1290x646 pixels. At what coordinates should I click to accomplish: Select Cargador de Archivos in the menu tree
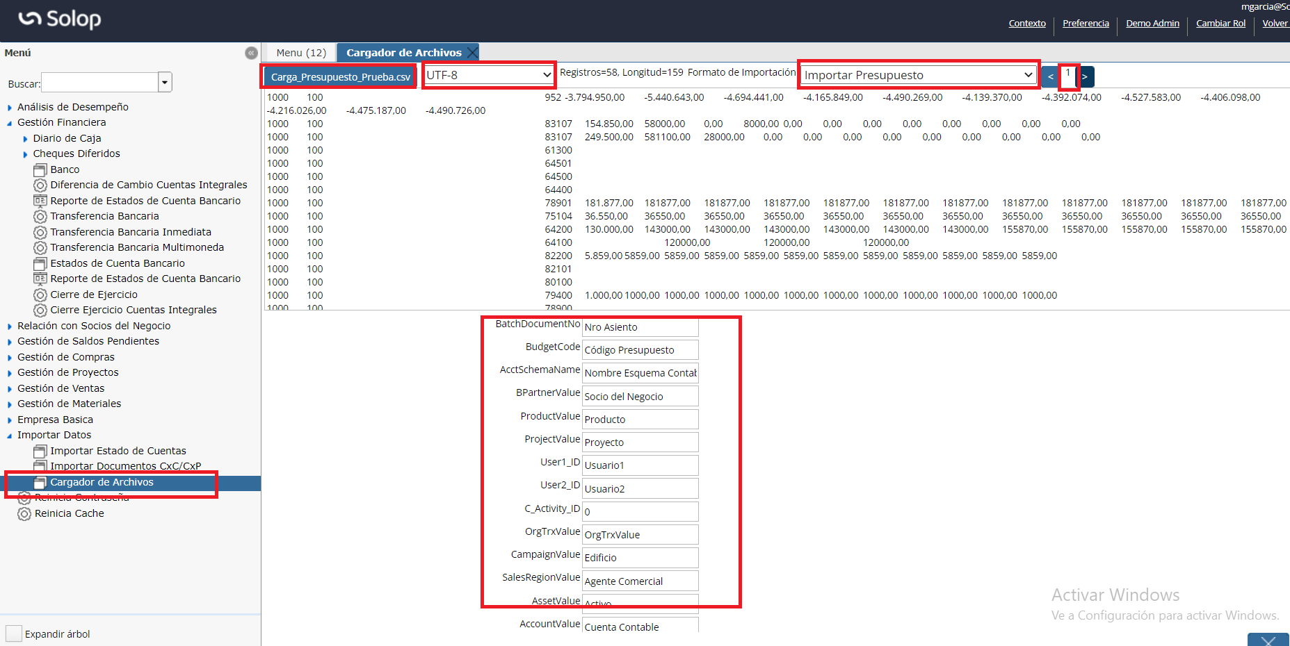point(102,483)
